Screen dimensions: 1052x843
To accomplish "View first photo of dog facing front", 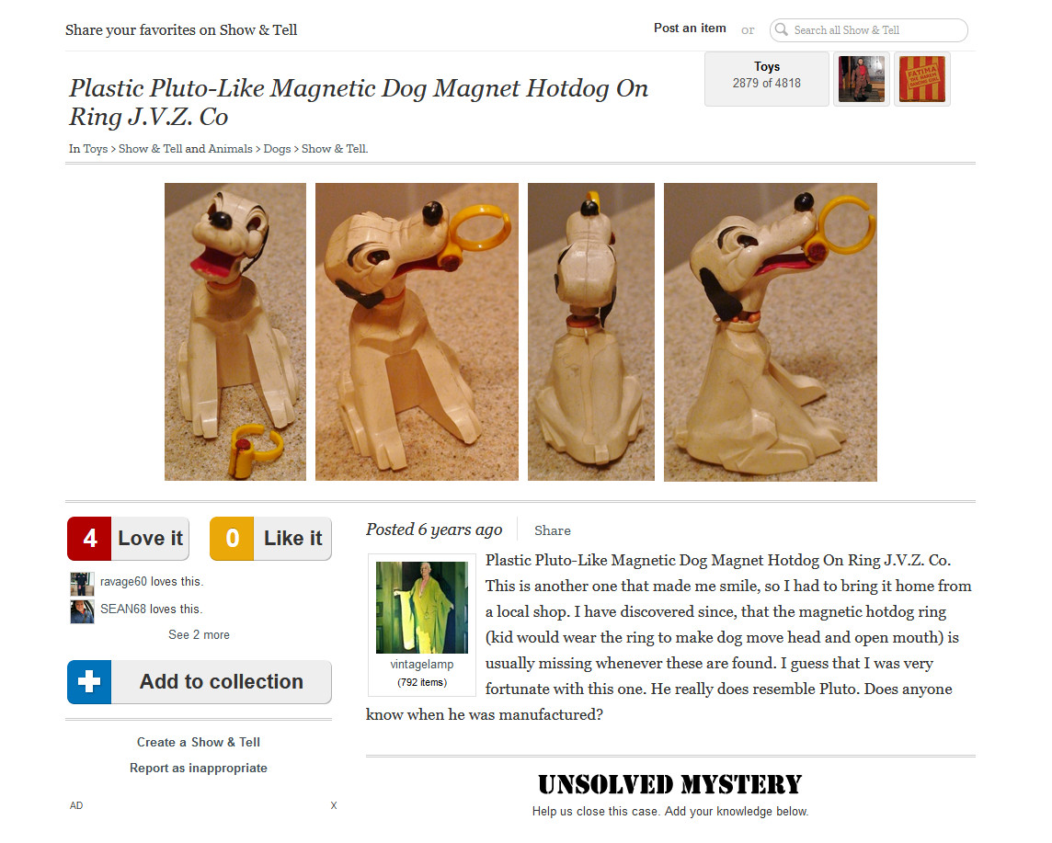I will click(235, 332).
